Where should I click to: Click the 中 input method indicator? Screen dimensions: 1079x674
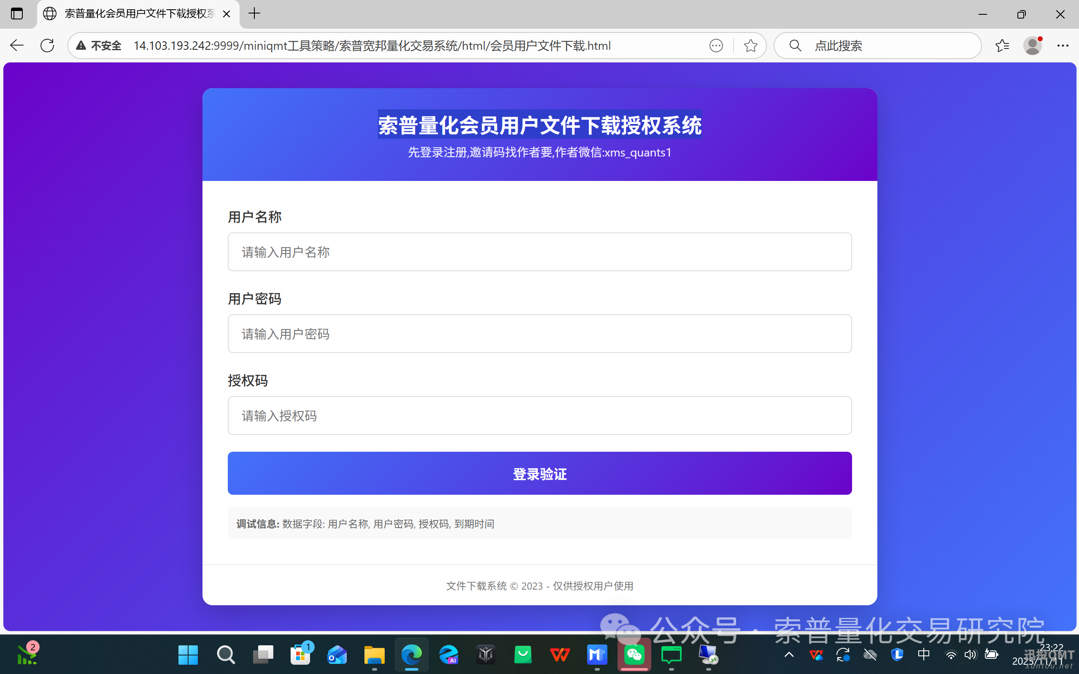(x=923, y=655)
